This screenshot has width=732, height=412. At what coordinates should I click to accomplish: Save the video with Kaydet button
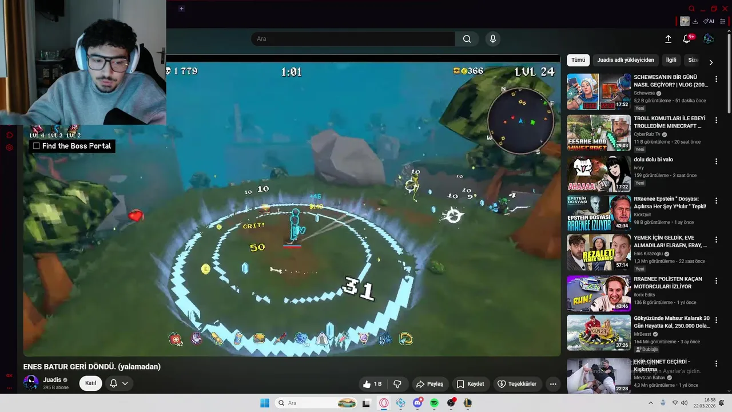pyautogui.click(x=471, y=384)
